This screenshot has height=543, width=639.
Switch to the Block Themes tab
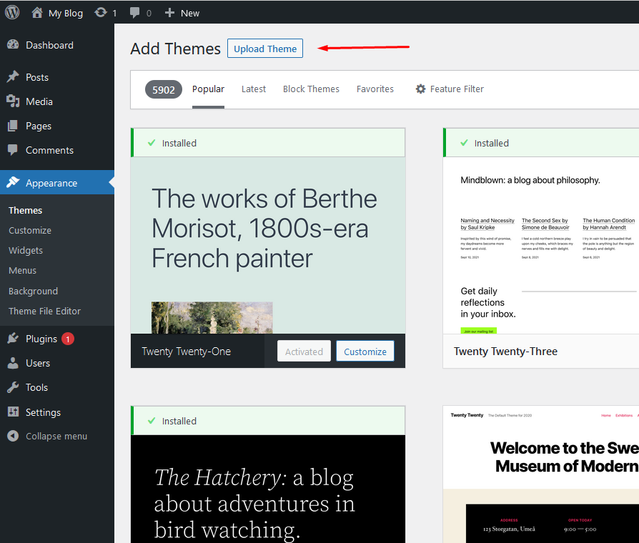click(311, 89)
